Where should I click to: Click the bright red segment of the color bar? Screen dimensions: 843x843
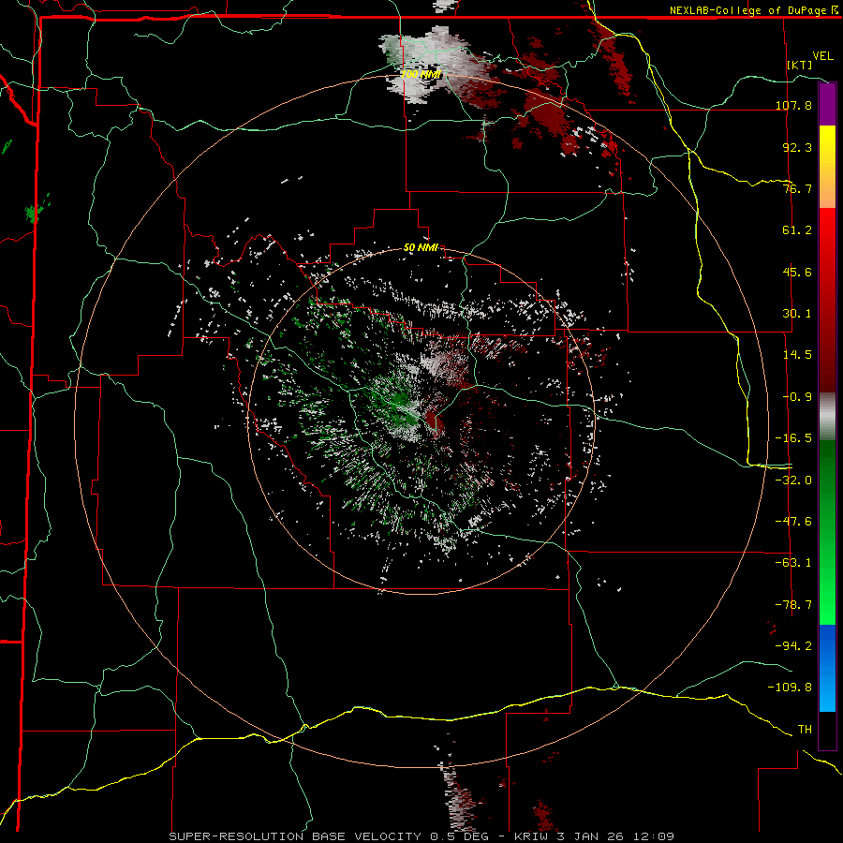(827, 230)
